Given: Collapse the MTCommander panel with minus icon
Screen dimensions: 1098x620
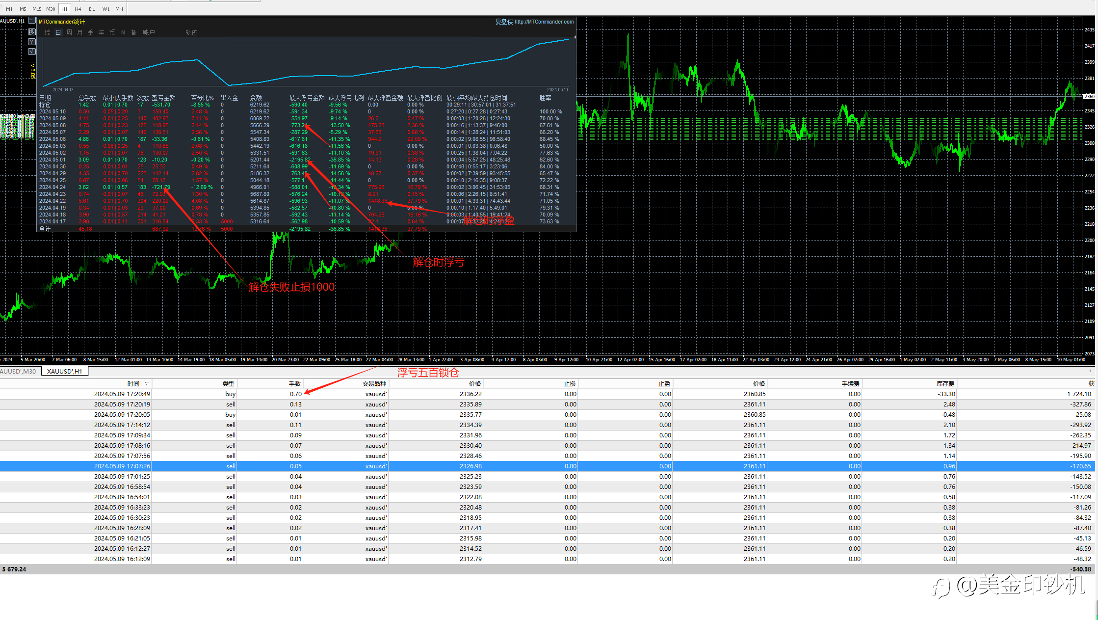Looking at the screenshot, I should pyautogui.click(x=32, y=21).
